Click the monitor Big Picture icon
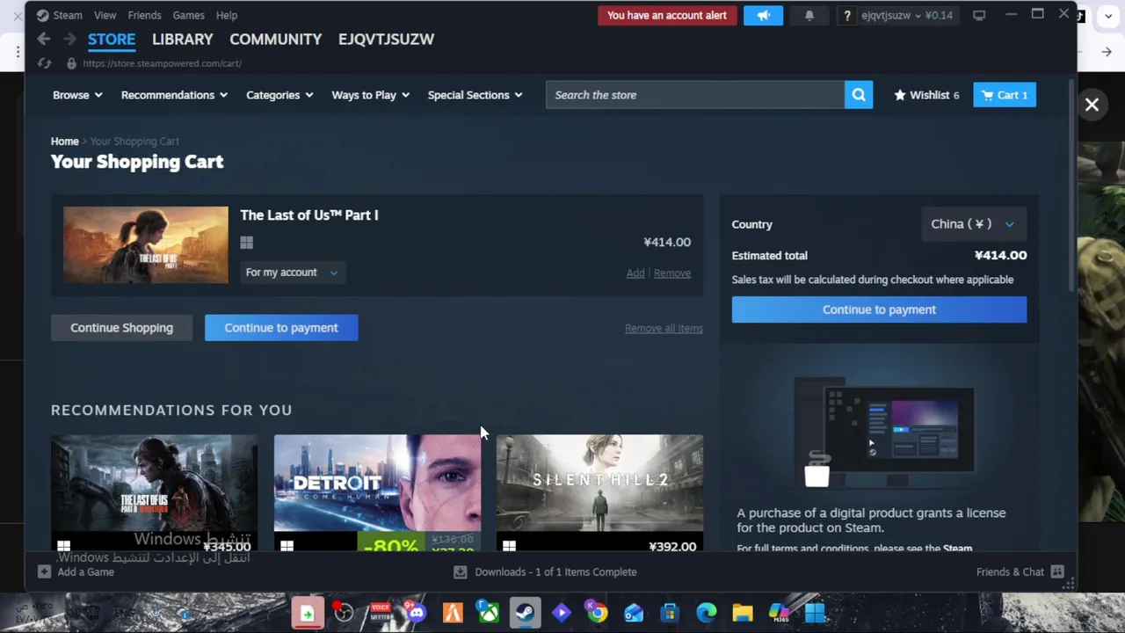Screen dimensions: 1125x633 coord(979,15)
